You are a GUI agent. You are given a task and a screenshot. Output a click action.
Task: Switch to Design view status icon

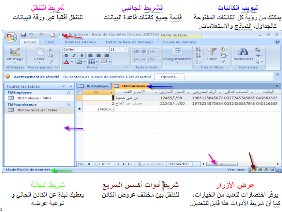click(273, 170)
